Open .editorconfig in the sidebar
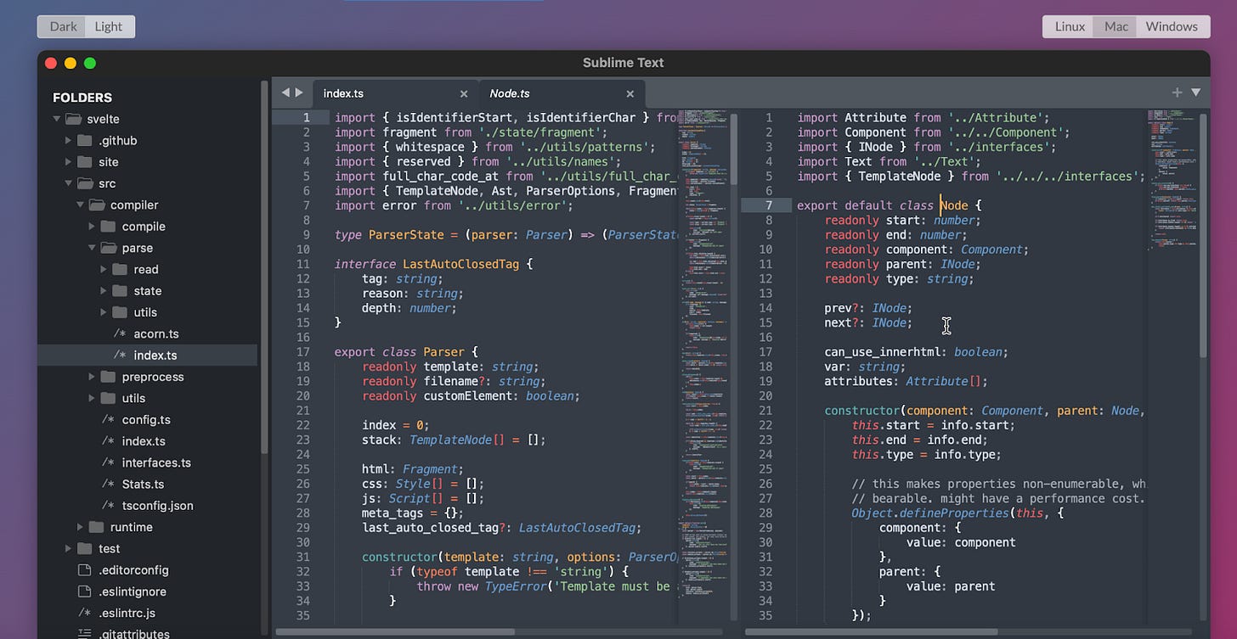The image size is (1237, 639). 133,569
